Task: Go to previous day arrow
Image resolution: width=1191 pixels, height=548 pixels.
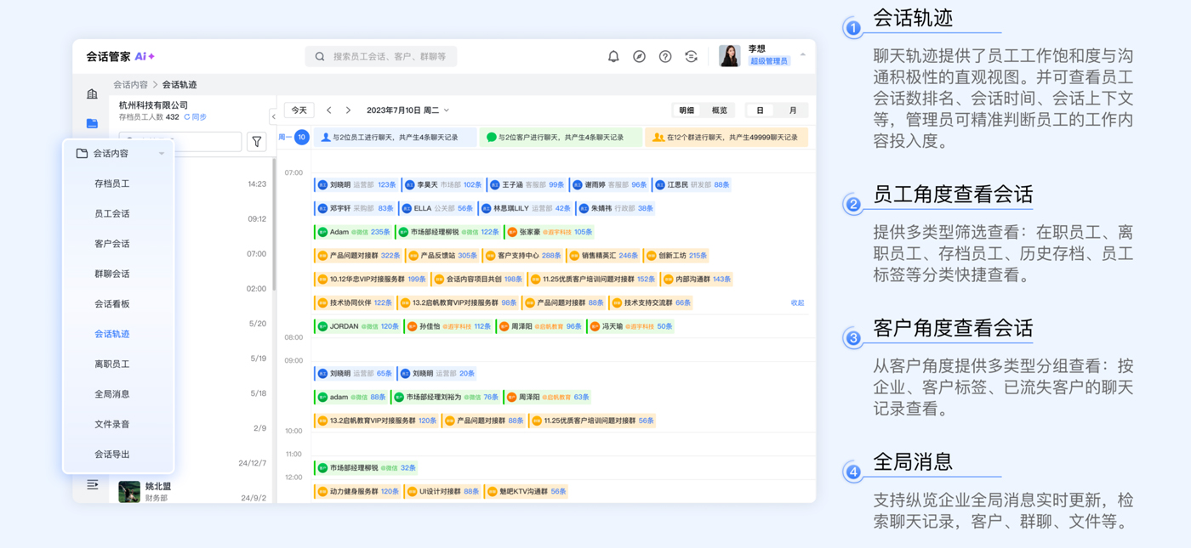Action: (329, 110)
